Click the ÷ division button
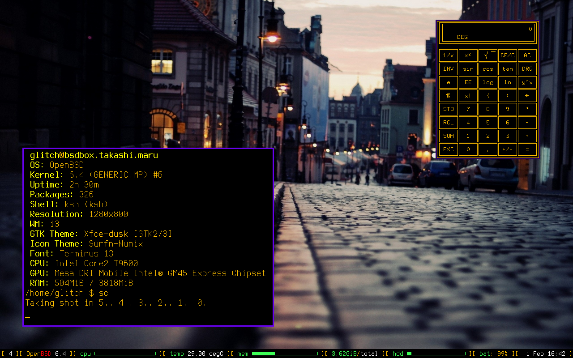The height and width of the screenshot is (358, 573). (x=527, y=96)
